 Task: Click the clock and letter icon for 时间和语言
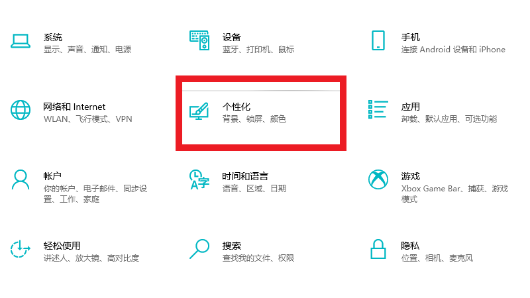[x=199, y=180]
